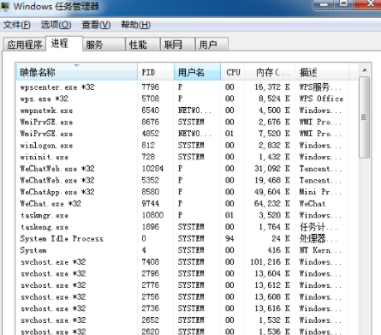Click NETWO... user for wmpnetwk.exe
Image resolution: width=381 pixels, height=335 pixels.
(194, 111)
